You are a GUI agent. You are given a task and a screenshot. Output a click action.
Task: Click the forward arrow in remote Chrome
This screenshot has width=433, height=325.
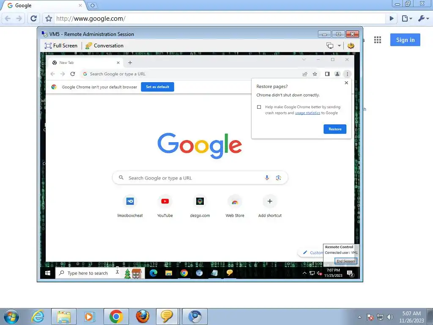(63, 74)
